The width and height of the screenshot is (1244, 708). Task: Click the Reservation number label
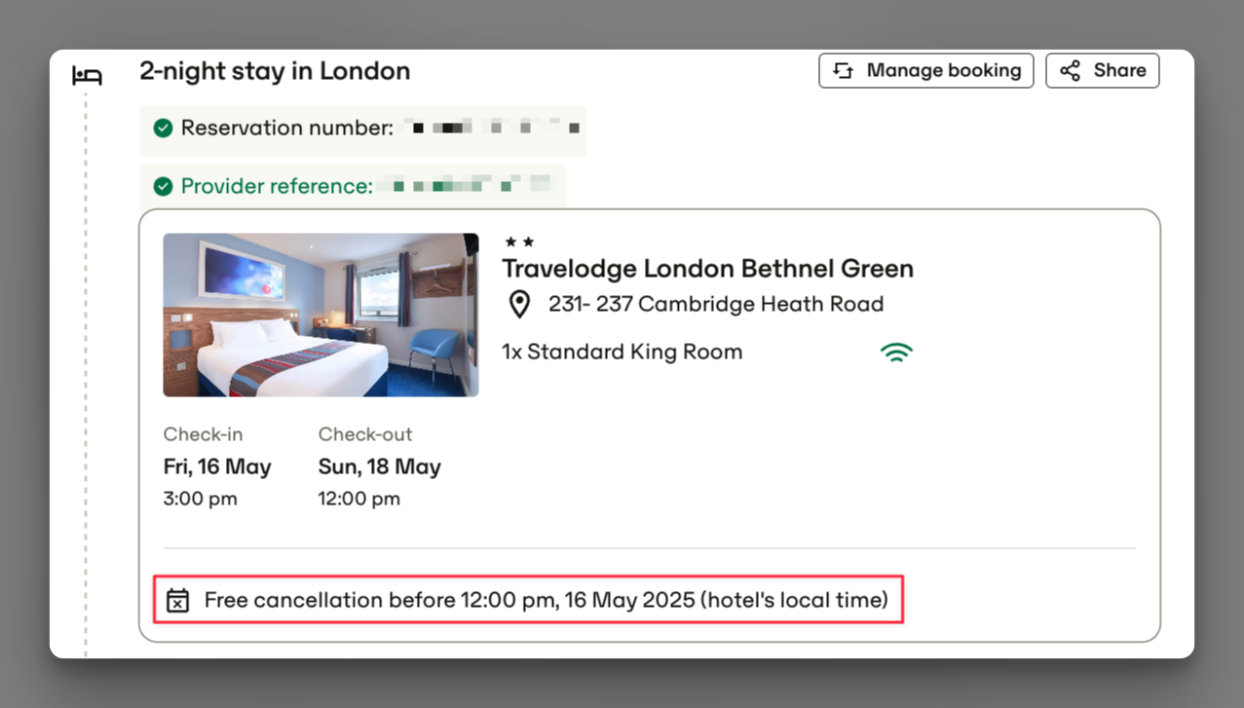pyautogui.click(x=287, y=128)
